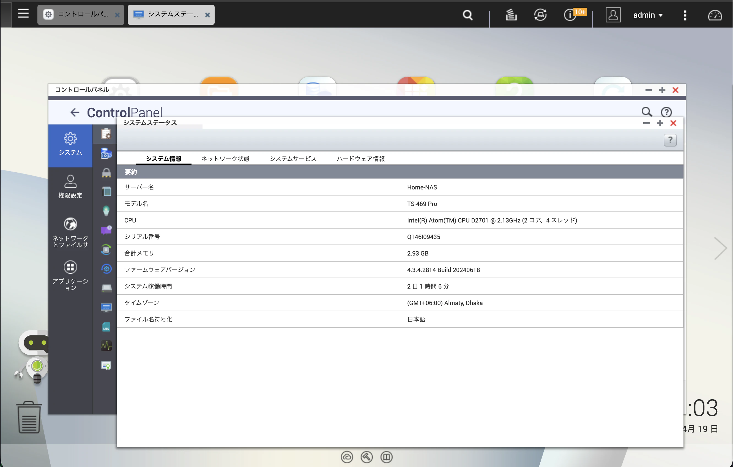The image size is (733, 467).
Task: Open the admin account dropdown
Action: pyautogui.click(x=648, y=15)
